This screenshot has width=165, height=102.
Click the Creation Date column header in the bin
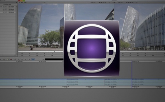point(7,4)
